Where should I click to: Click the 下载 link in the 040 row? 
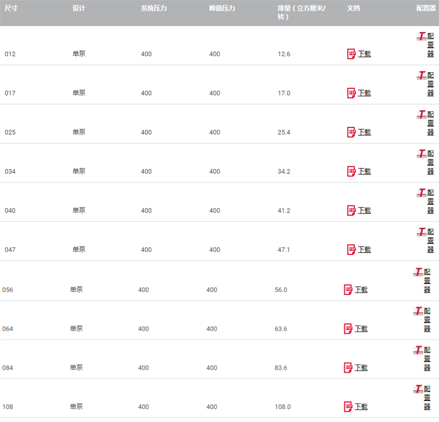(x=364, y=210)
